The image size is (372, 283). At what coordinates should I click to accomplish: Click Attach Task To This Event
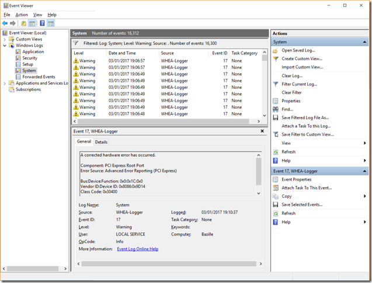click(x=306, y=188)
